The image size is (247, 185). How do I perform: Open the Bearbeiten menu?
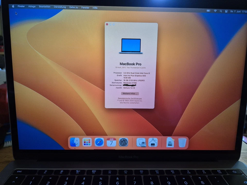[x=45, y=7]
